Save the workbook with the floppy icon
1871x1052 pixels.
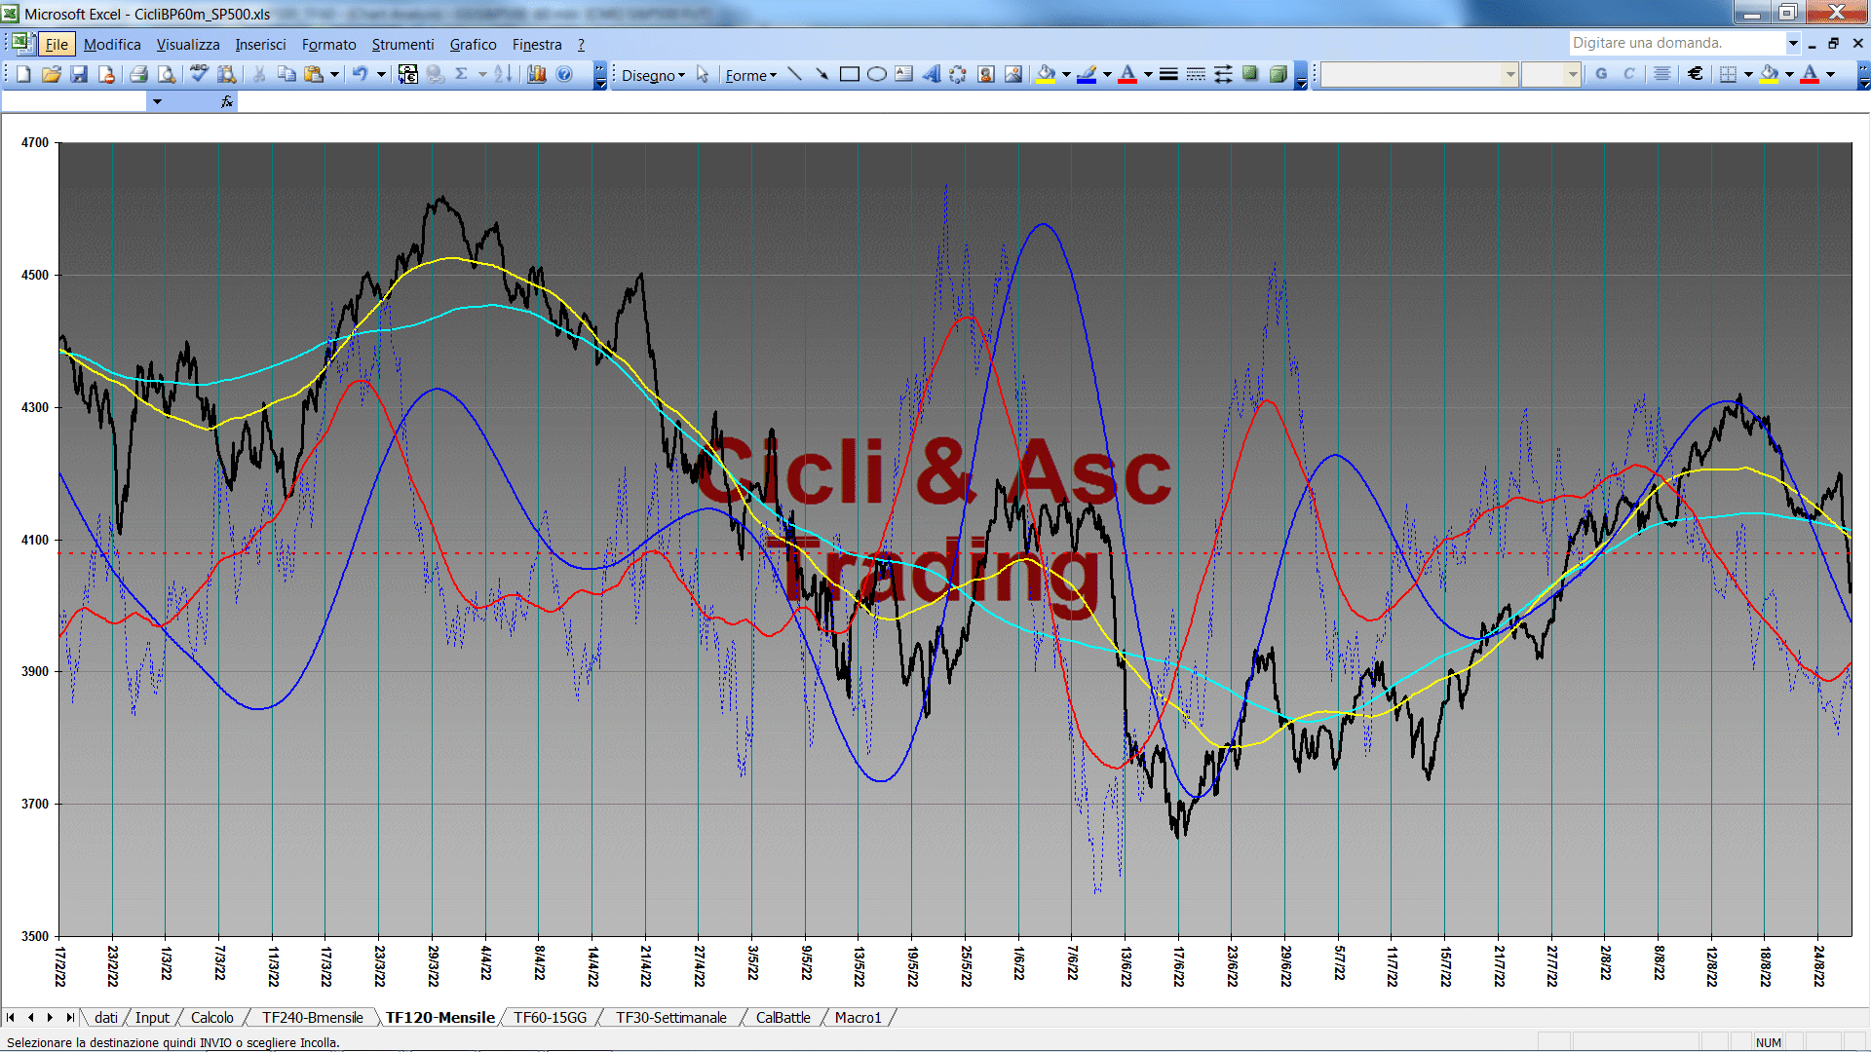(x=79, y=74)
